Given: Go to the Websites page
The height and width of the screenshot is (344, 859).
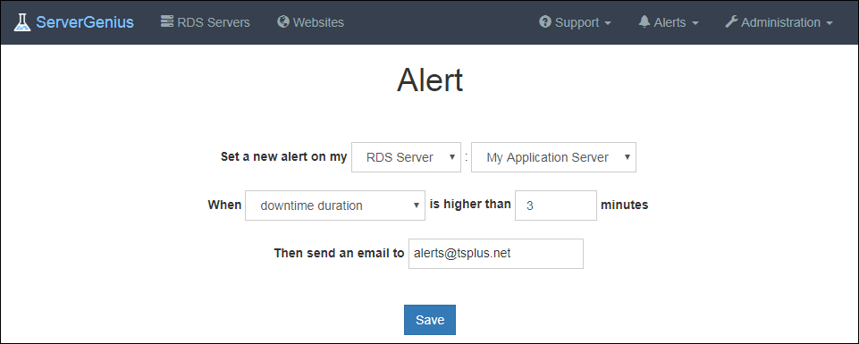Looking at the screenshot, I should tap(311, 22).
